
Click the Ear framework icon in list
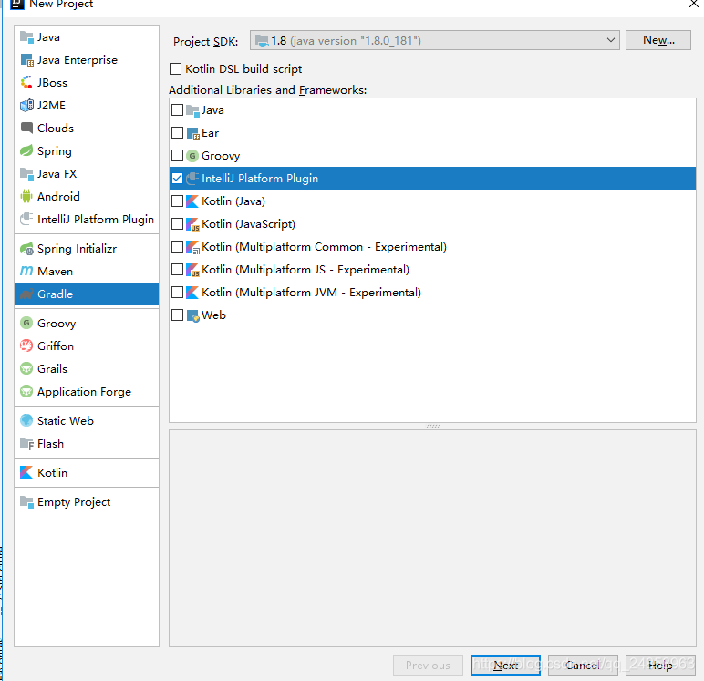pyautogui.click(x=193, y=133)
